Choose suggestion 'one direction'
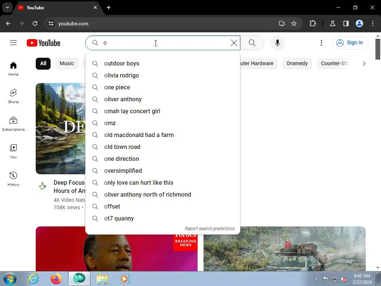This screenshot has height=286, width=381. [163, 159]
